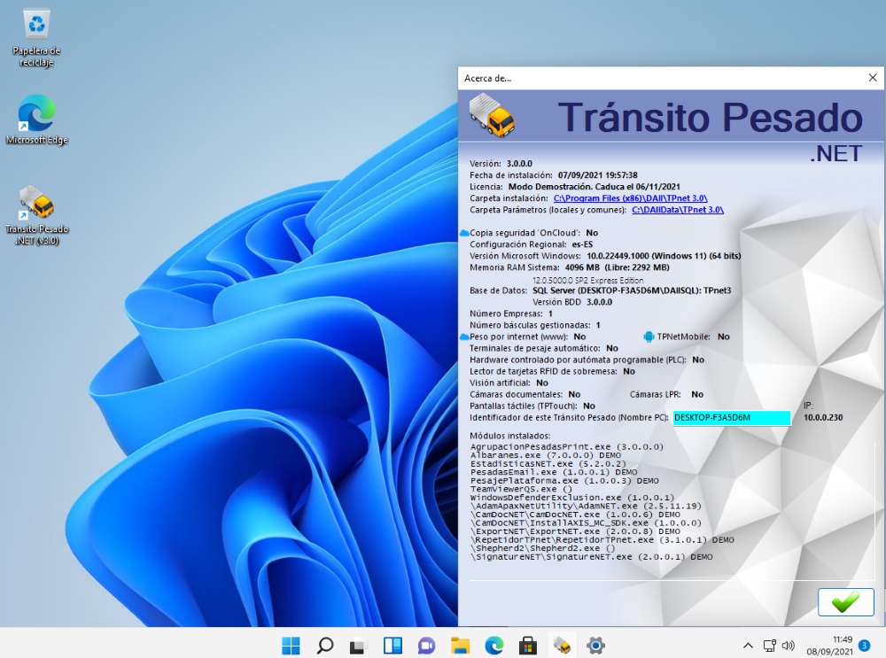Click the WindowsDefenderExclusion.exe module line
The width and height of the screenshot is (886, 658).
(x=572, y=498)
